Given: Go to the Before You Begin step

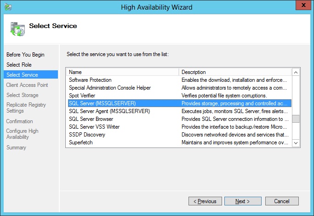Looking at the screenshot, I should (25, 55).
